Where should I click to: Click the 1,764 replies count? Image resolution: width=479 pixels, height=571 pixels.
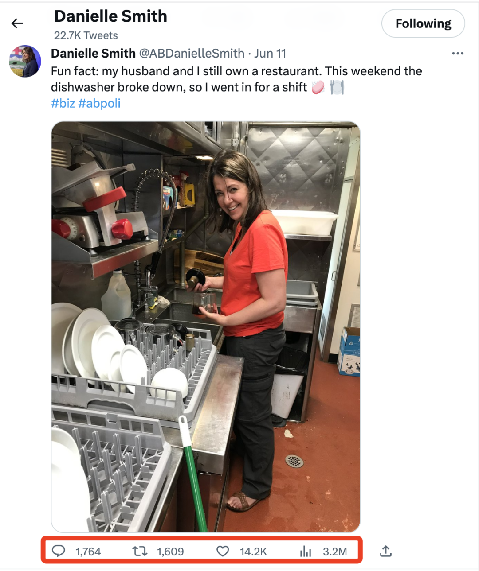click(88, 552)
